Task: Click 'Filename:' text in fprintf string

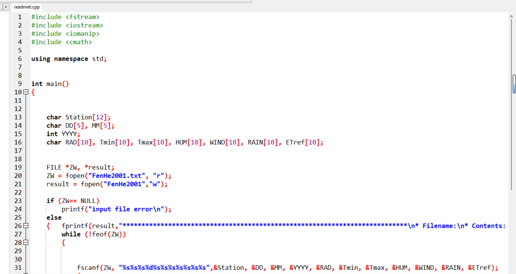Action: point(440,226)
